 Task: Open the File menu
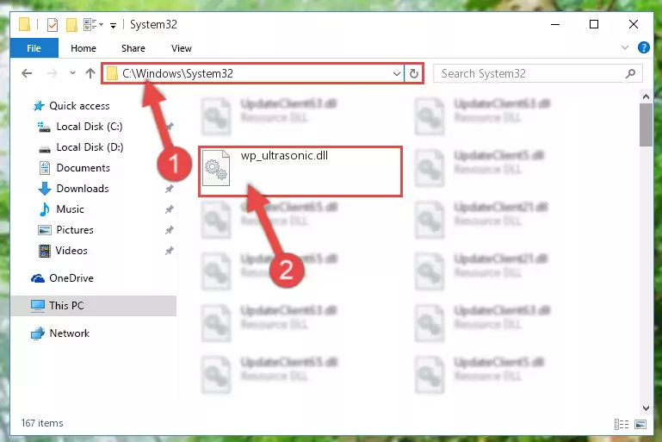tap(34, 48)
